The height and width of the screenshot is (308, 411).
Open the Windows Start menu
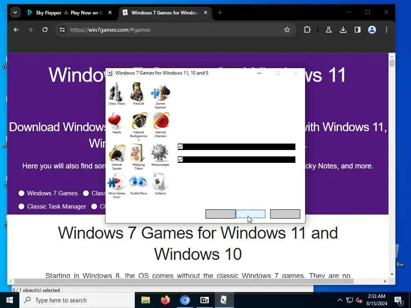[10, 300]
